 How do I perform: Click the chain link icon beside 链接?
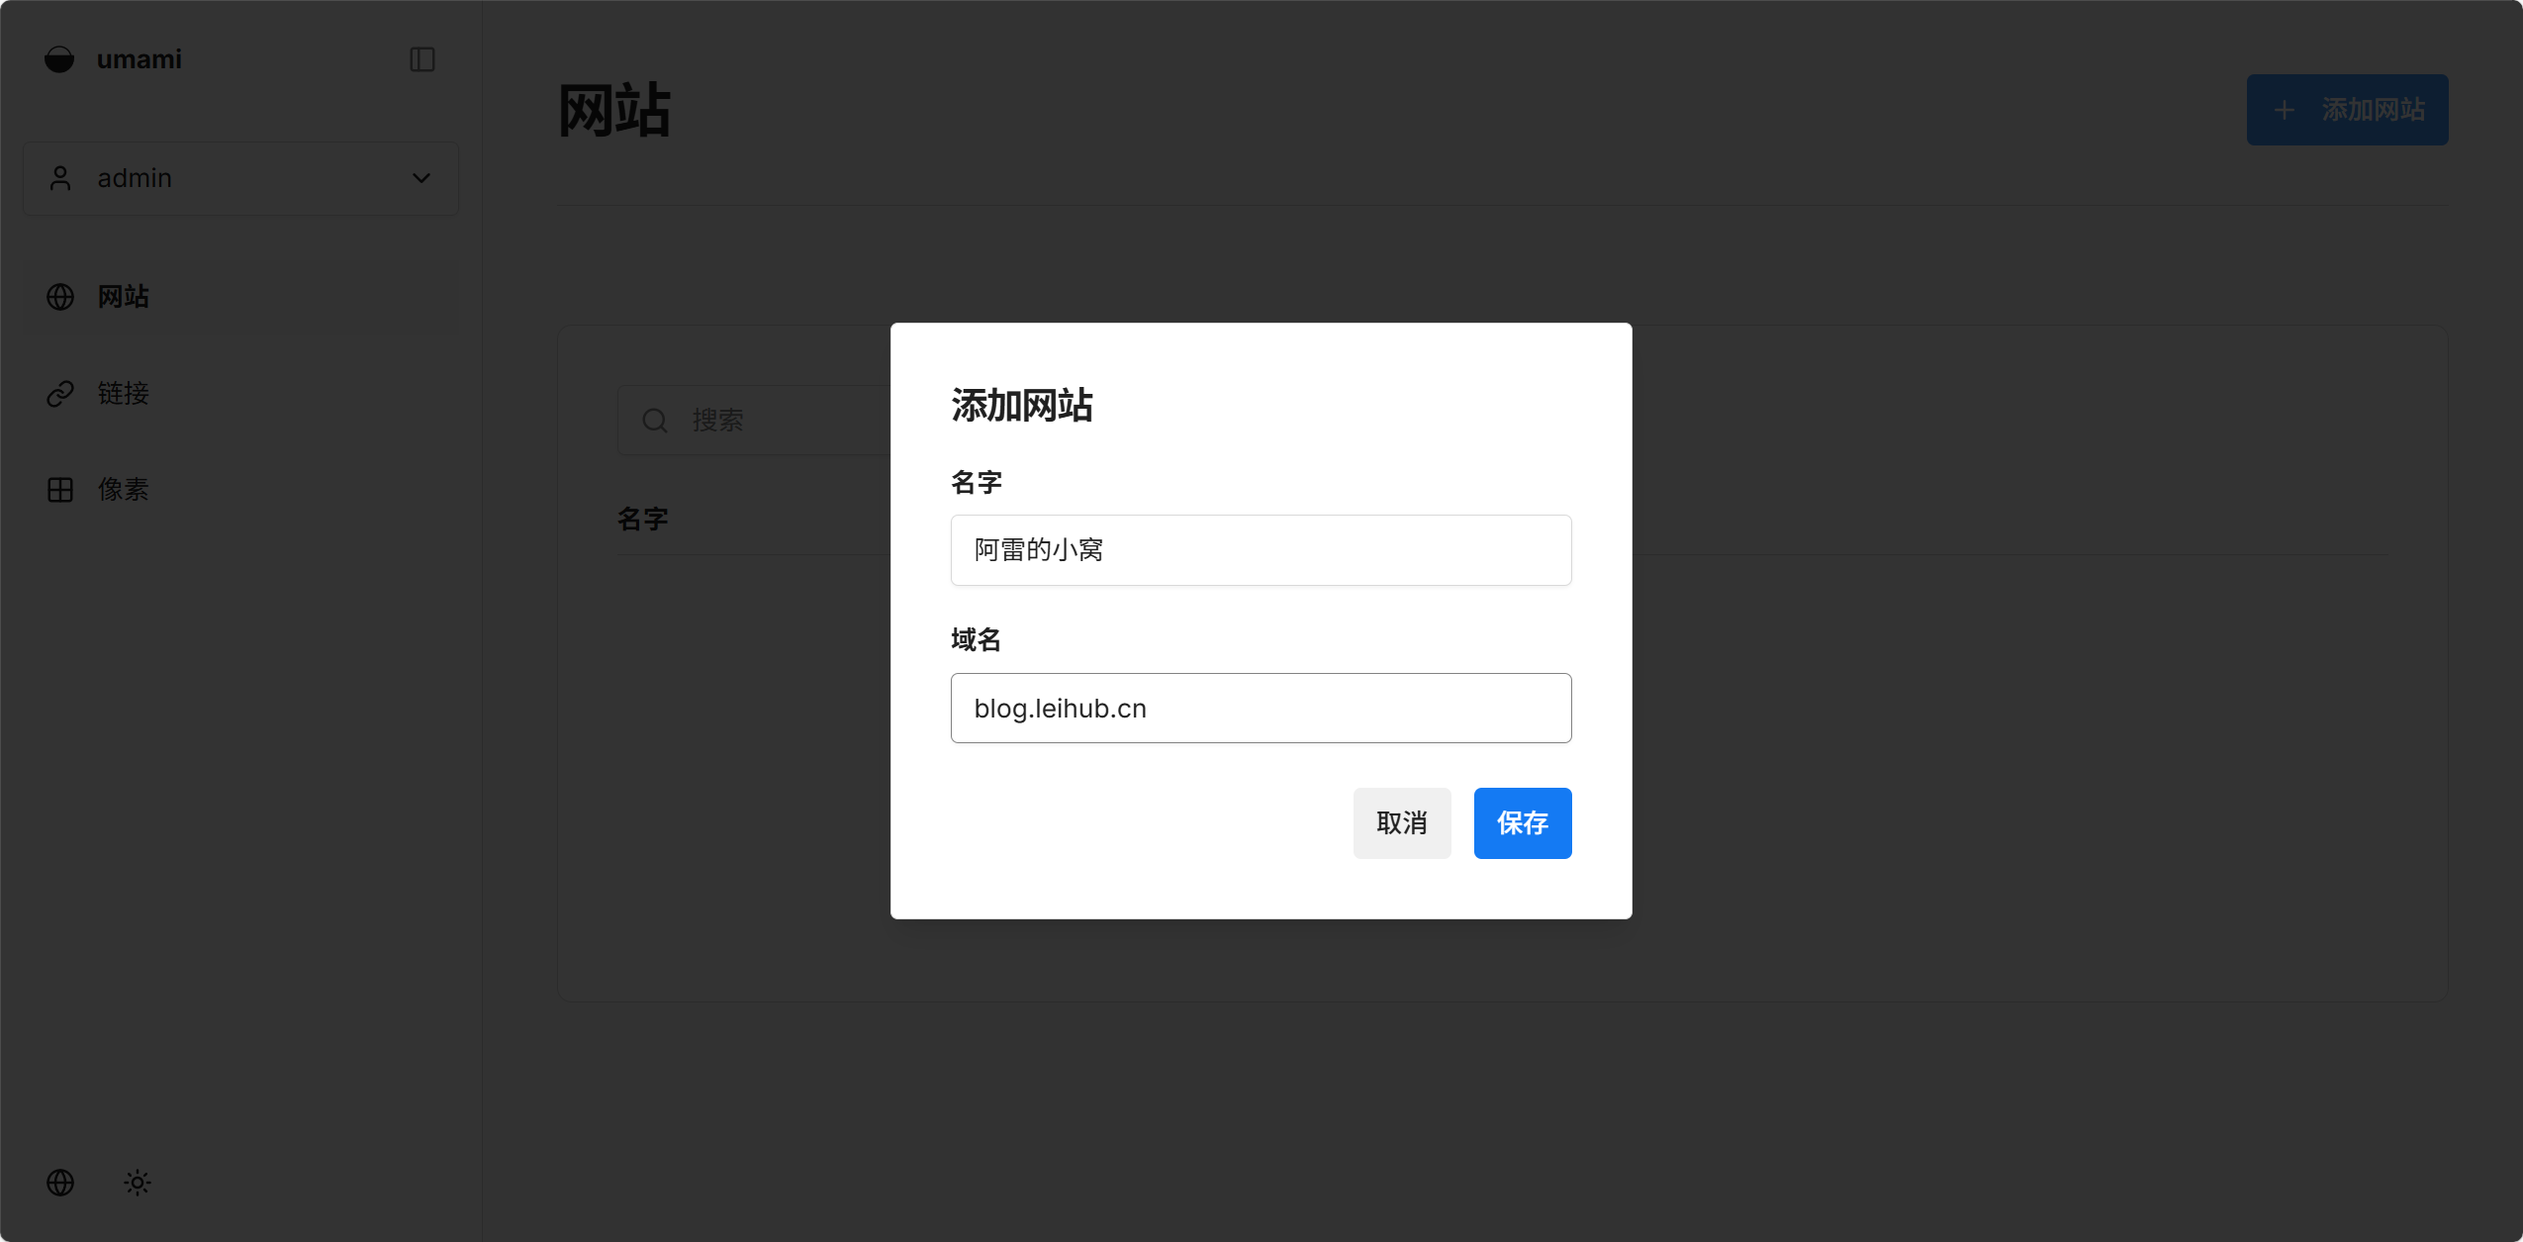click(60, 394)
